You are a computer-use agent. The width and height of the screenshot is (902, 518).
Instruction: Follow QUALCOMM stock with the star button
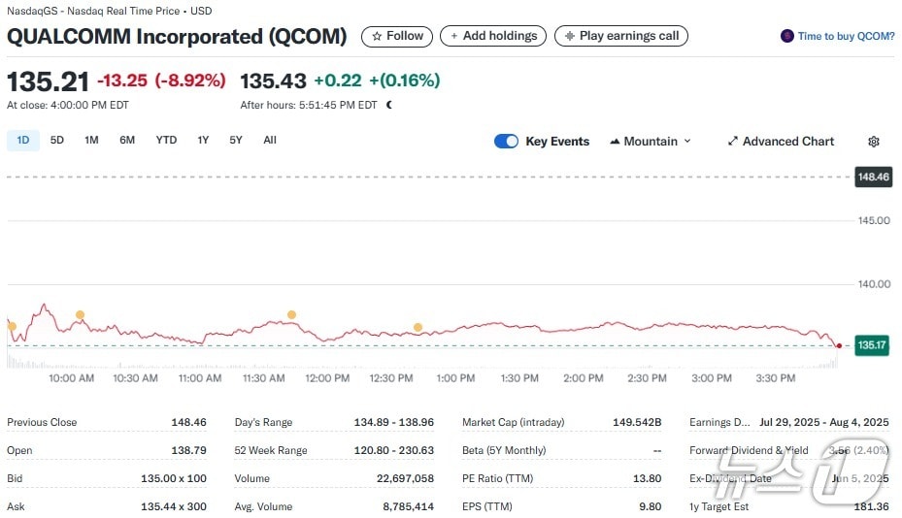[397, 36]
